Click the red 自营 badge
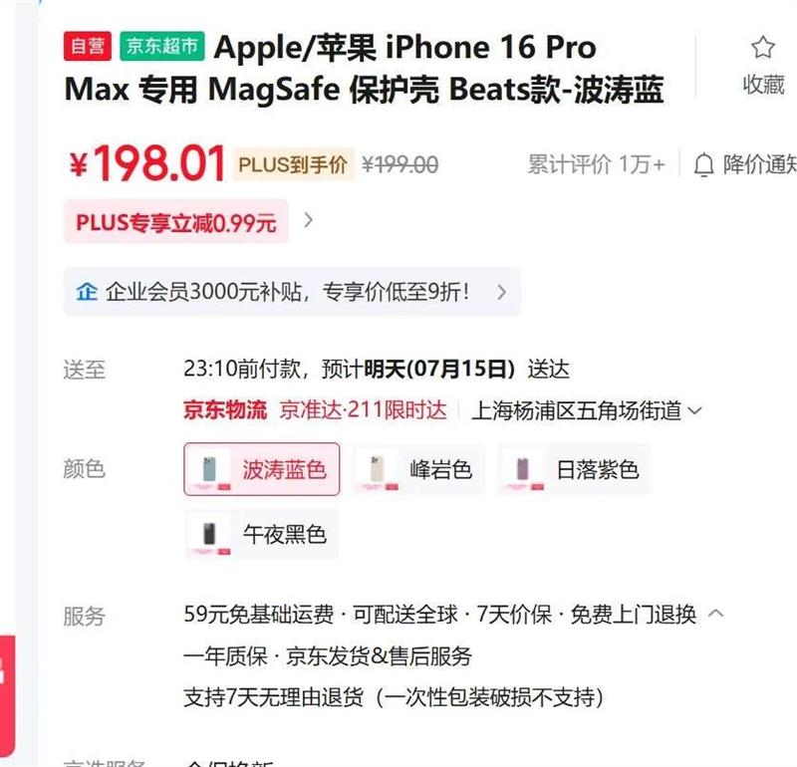The image size is (797, 767). (x=87, y=46)
